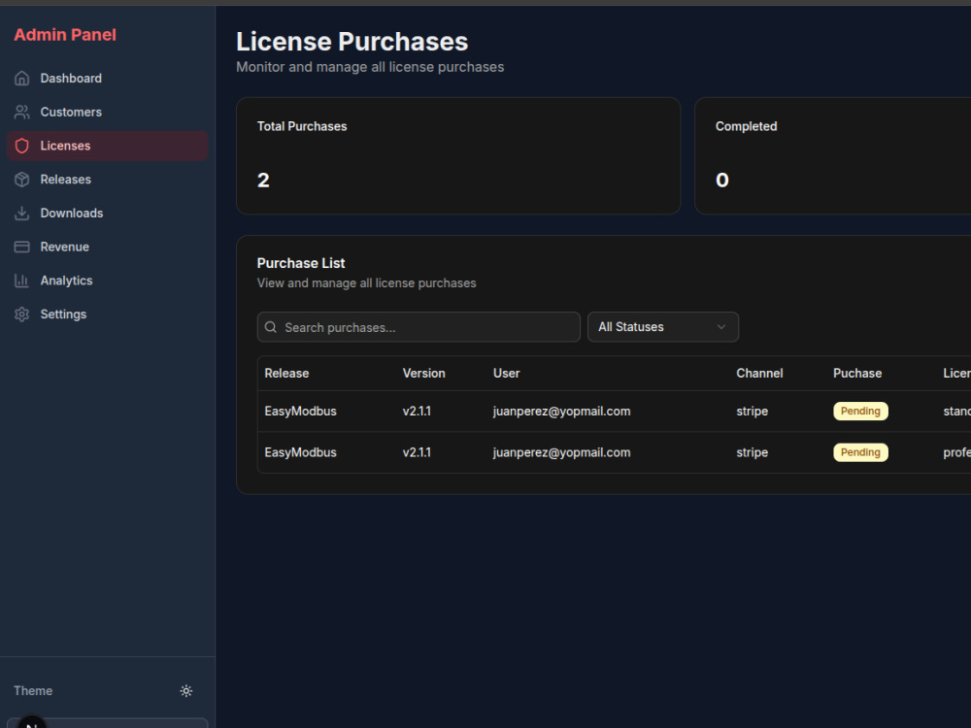Open the Revenue section
Screen dimensions: 971x728
(x=107, y=247)
